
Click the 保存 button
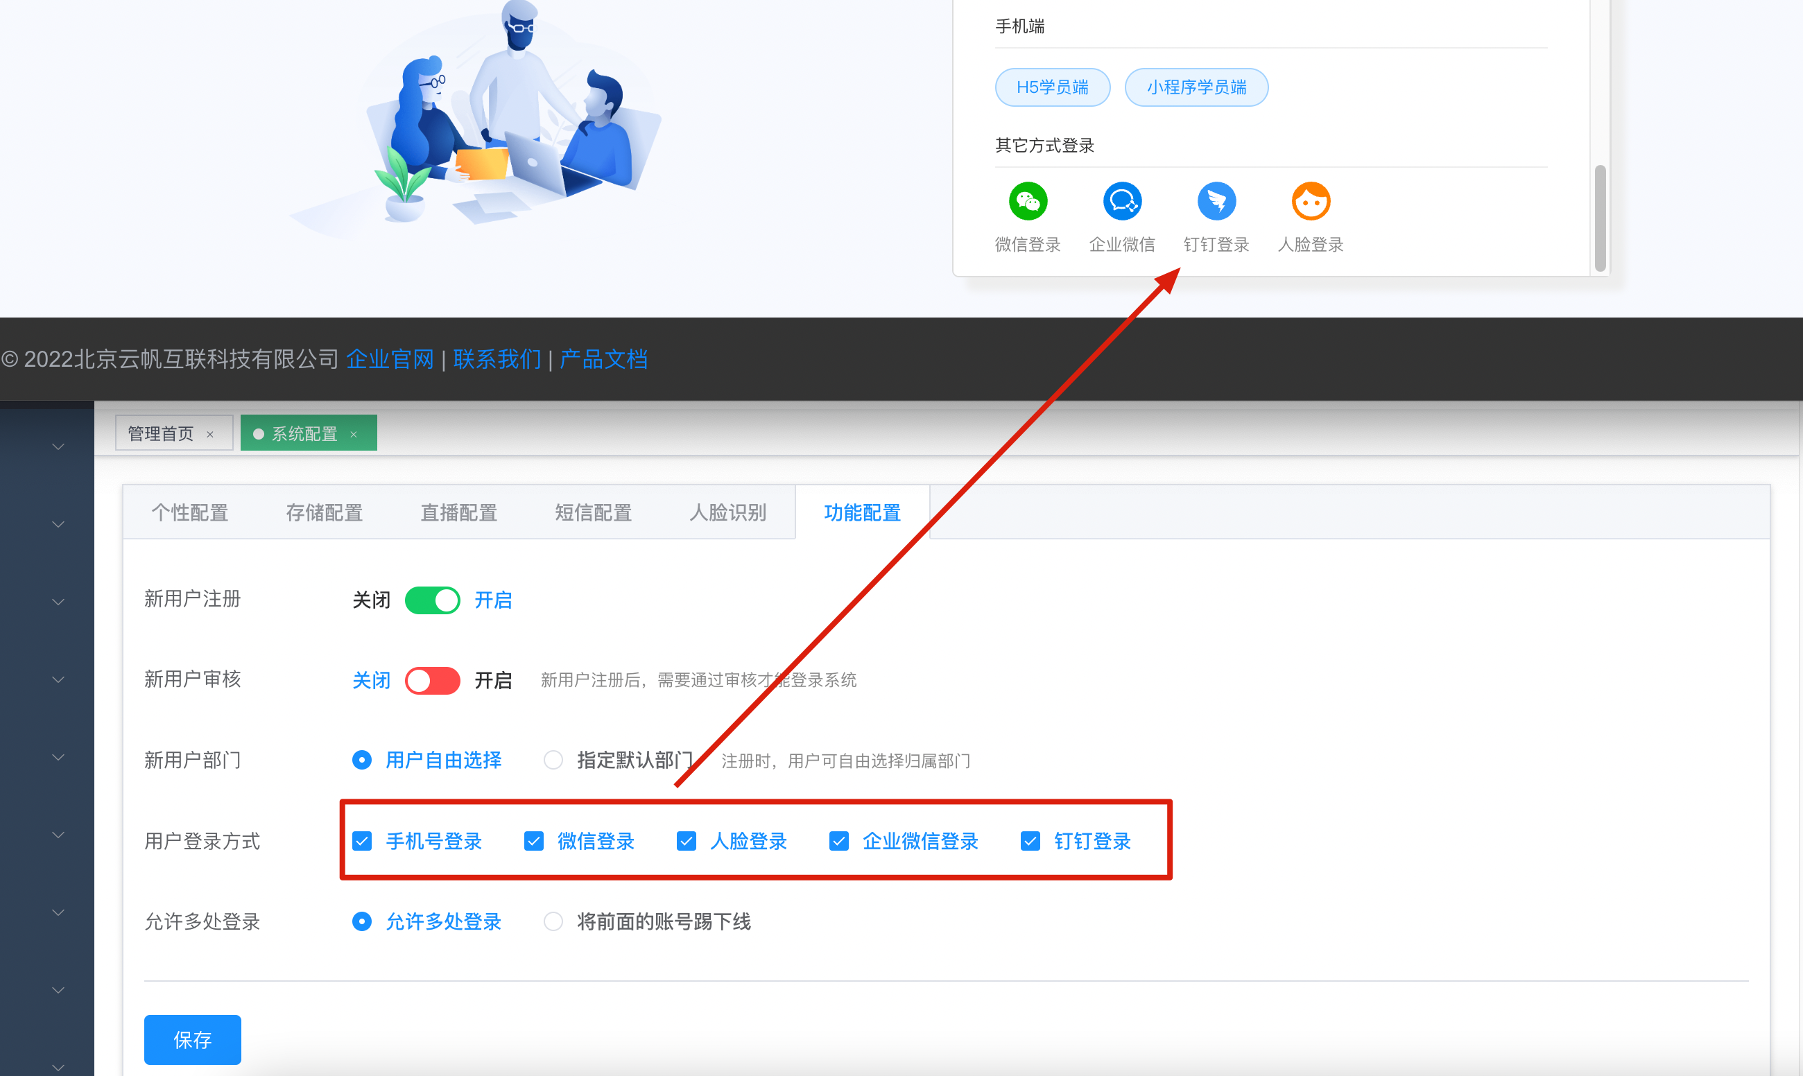(193, 1041)
